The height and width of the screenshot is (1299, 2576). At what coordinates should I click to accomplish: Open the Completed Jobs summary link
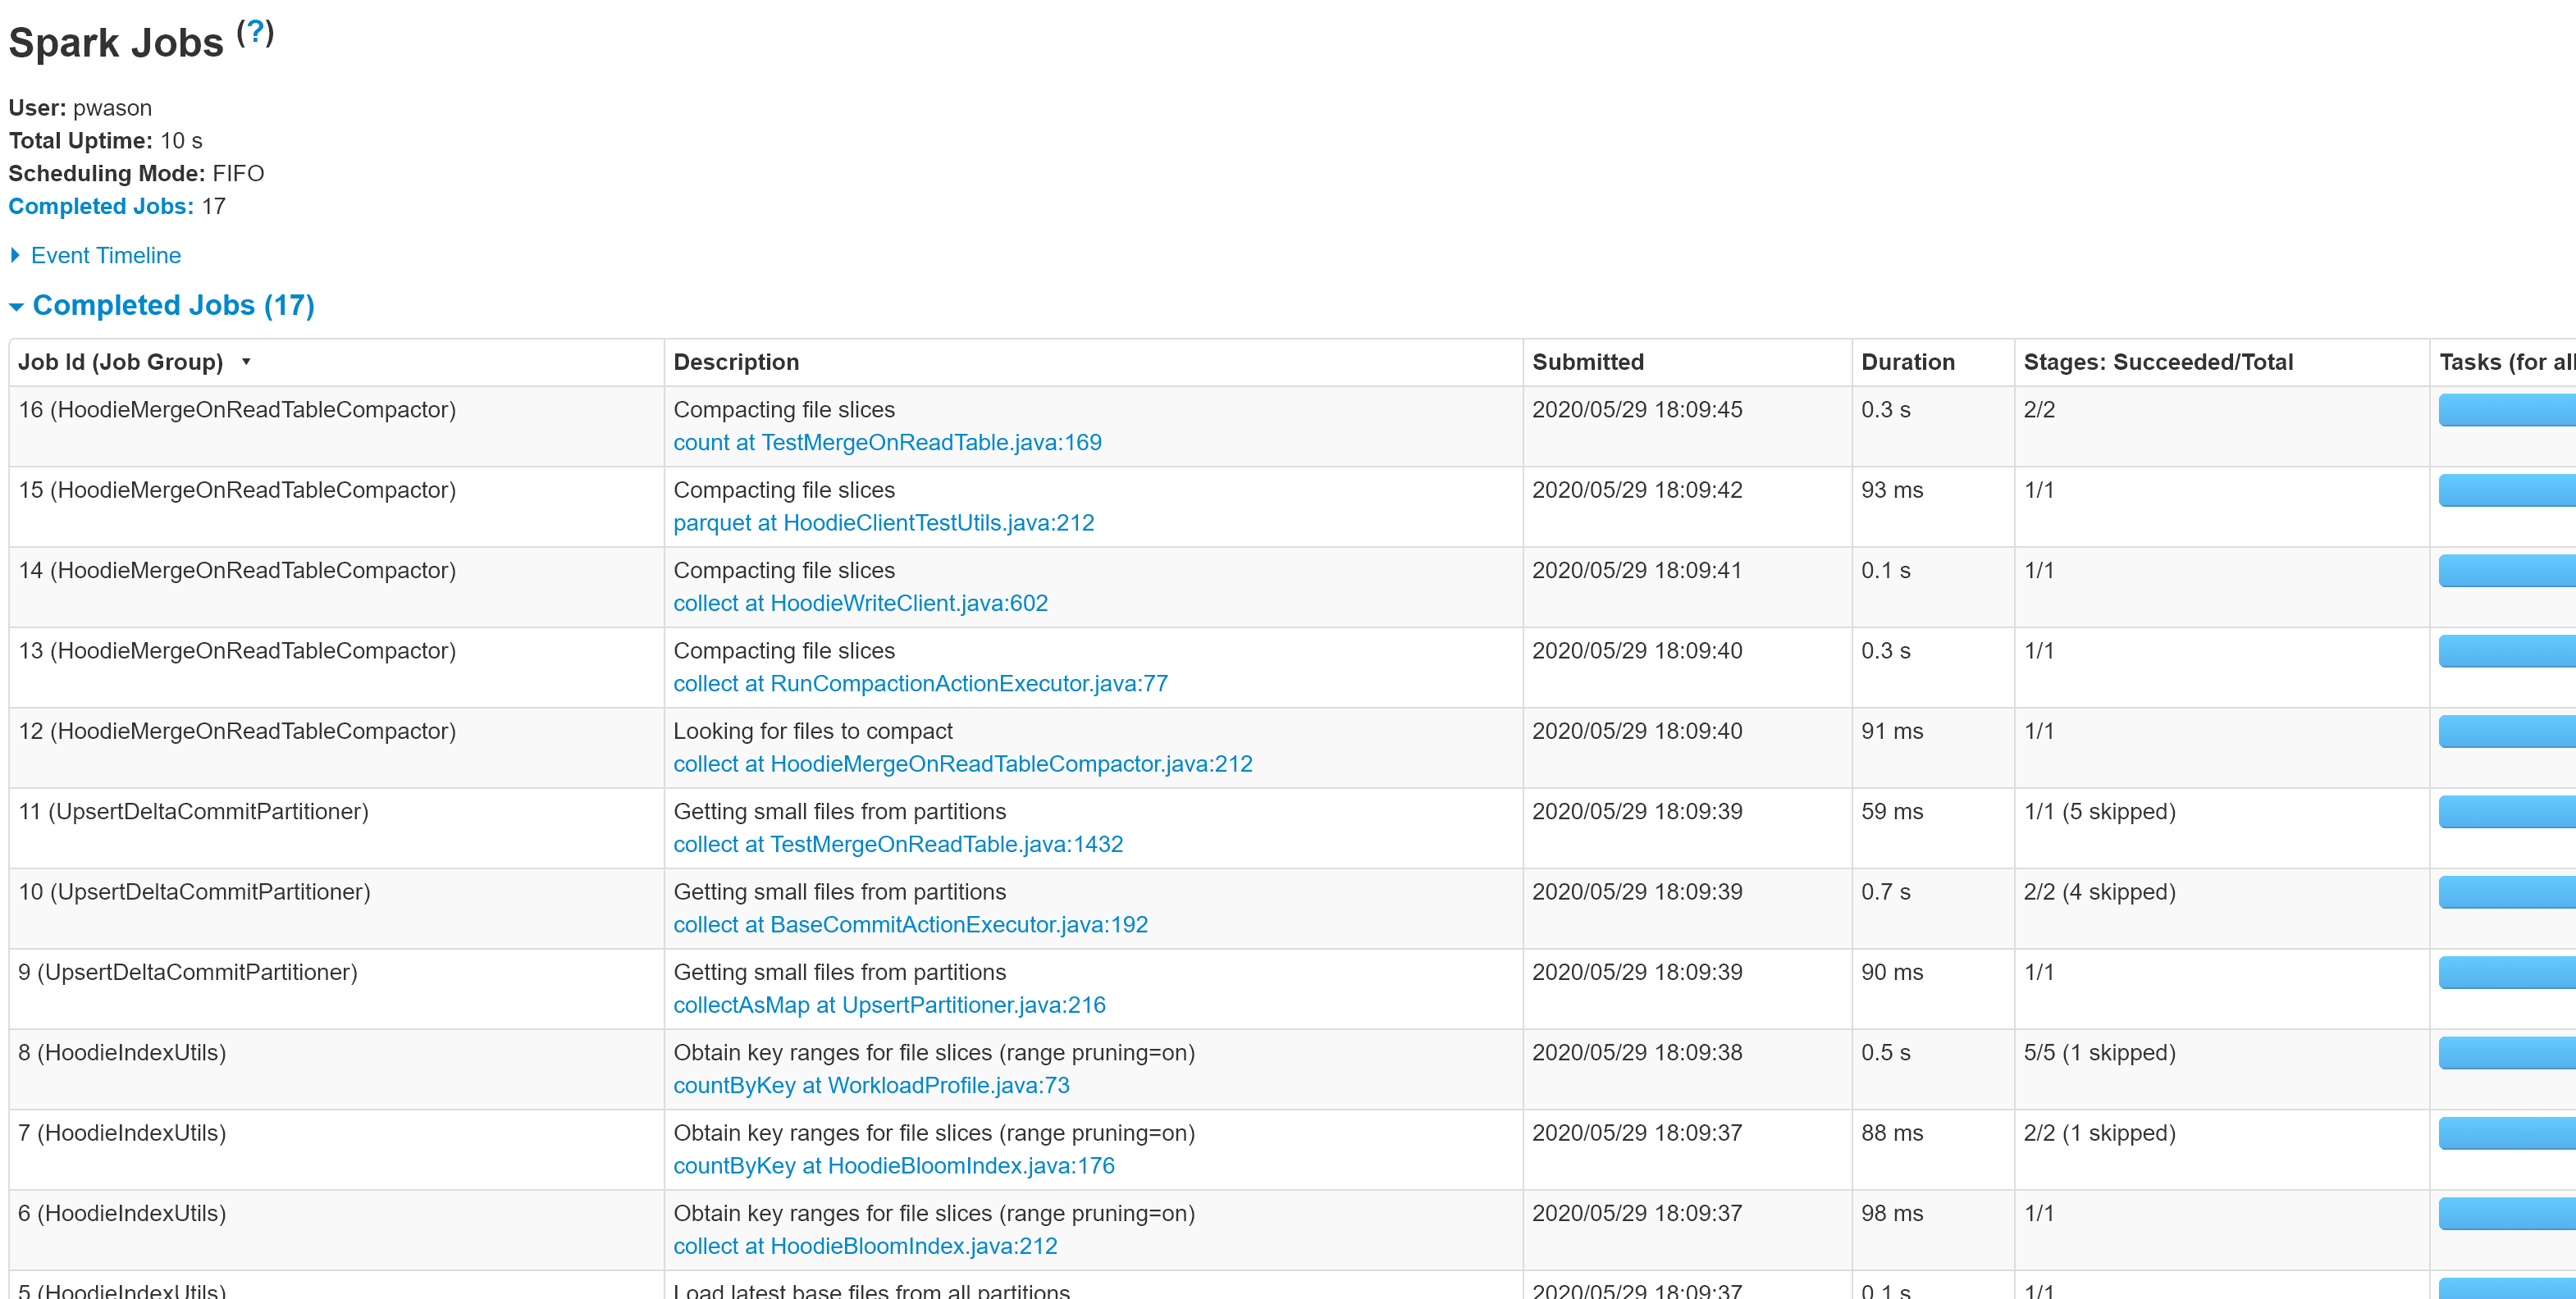pyautogui.click(x=101, y=206)
